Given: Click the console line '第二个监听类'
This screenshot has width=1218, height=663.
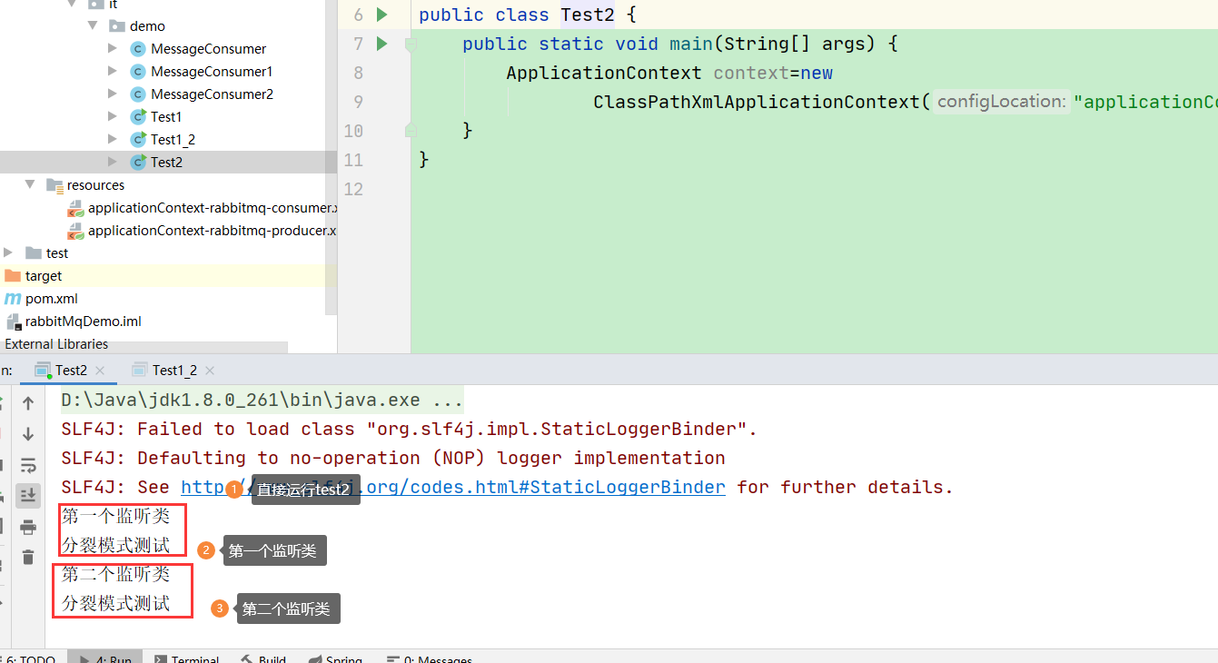Looking at the screenshot, I should 115,574.
